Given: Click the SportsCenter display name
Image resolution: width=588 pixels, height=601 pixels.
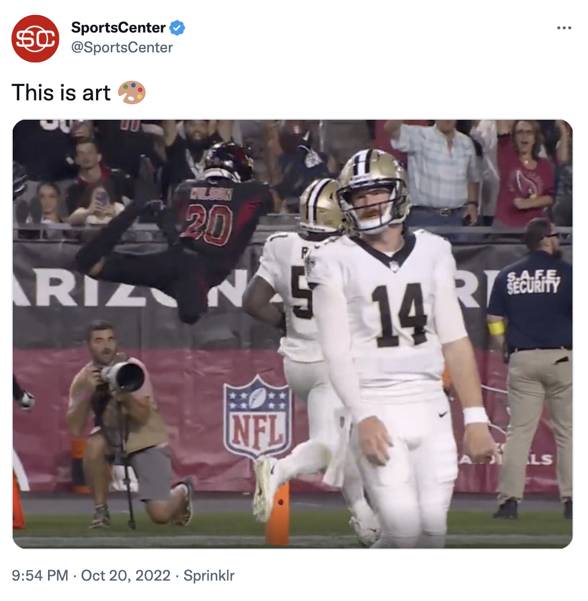Looking at the screenshot, I should (118, 28).
